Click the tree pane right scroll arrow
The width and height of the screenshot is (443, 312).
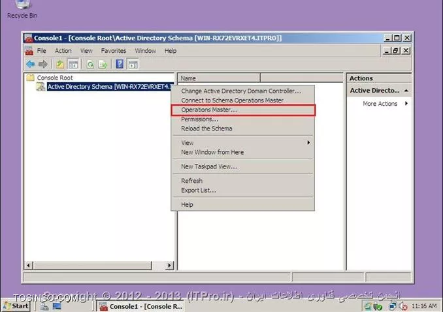coord(169,265)
